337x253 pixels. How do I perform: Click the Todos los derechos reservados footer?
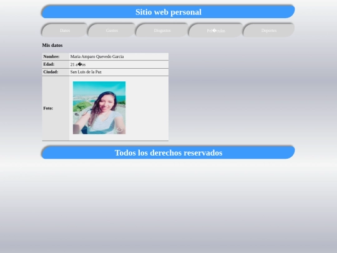168,152
